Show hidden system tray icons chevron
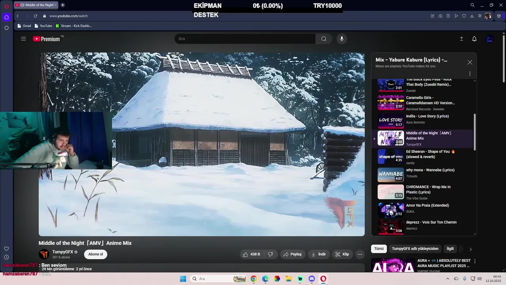This screenshot has width=506, height=285. click(x=448, y=279)
